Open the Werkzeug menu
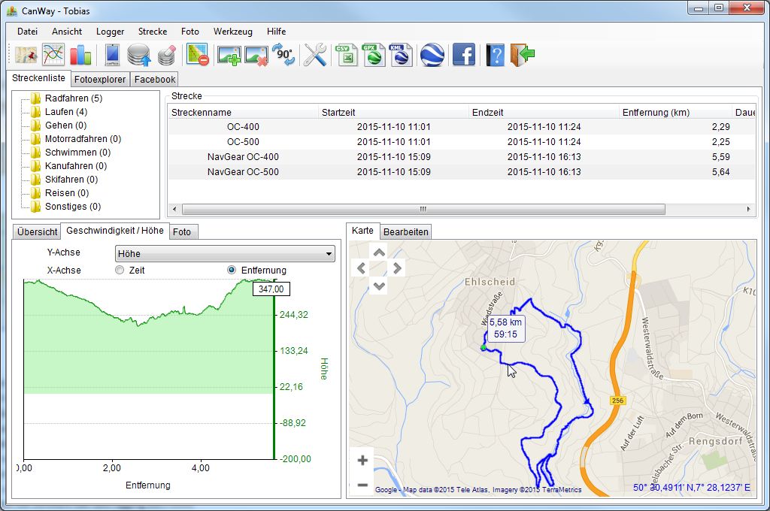770x511 pixels. pos(233,32)
